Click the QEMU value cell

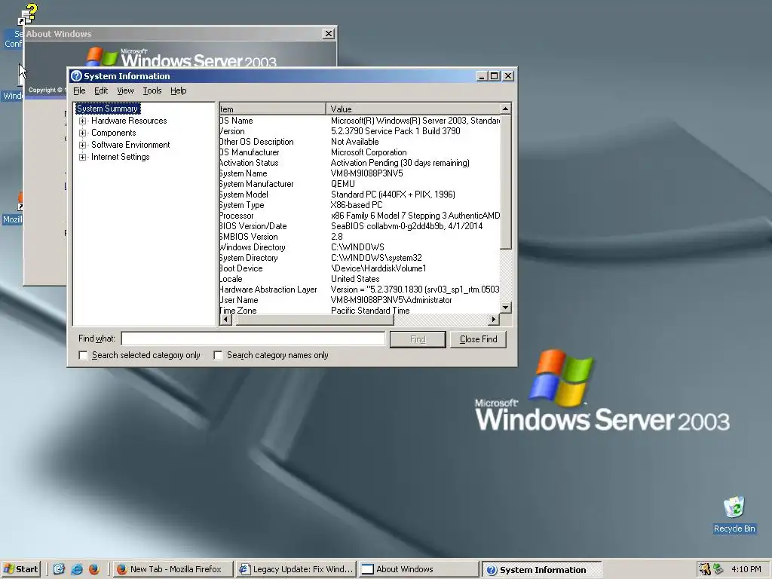[343, 184]
